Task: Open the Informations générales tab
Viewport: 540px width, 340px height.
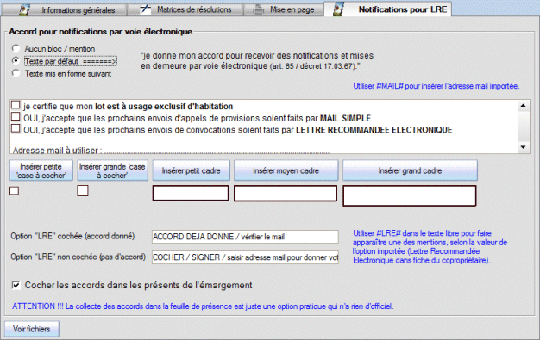Action: tap(64, 10)
